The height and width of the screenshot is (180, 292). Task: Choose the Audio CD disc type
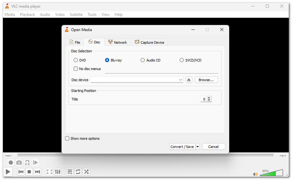[x=143, y=60]
